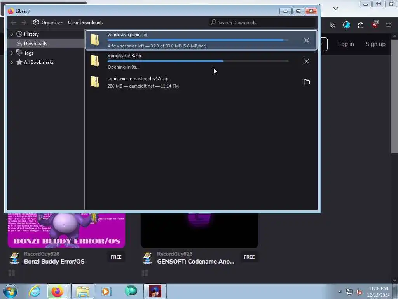Viewport: 398px width, 299px height.
Task: Open the uBlock Origin icon with badge
Action: (375, 25)
